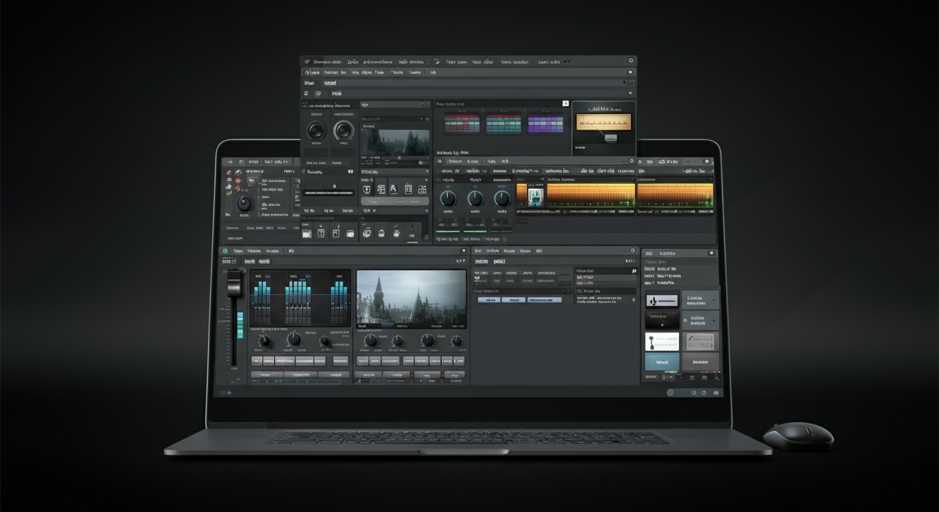
Task: Click the green power icon on the lower mixer header
Action: point(225,251)
